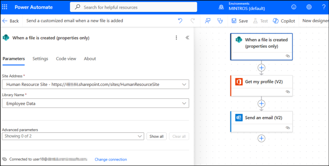Click the Show all button
The image size is (329, 166).
(x=156, y=136)
